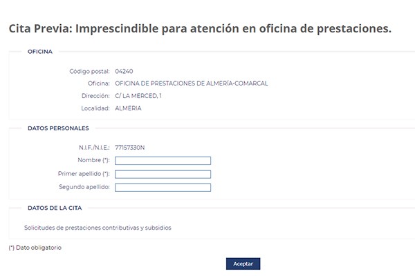Click the Localidad value ALMERIA
The image size is (415, 276).
tap(128, 108)
